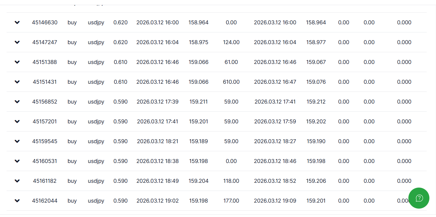Toggle chevron beside order 45160531
The height and width of the screenshot is (217, 436).
coord(17,161)
